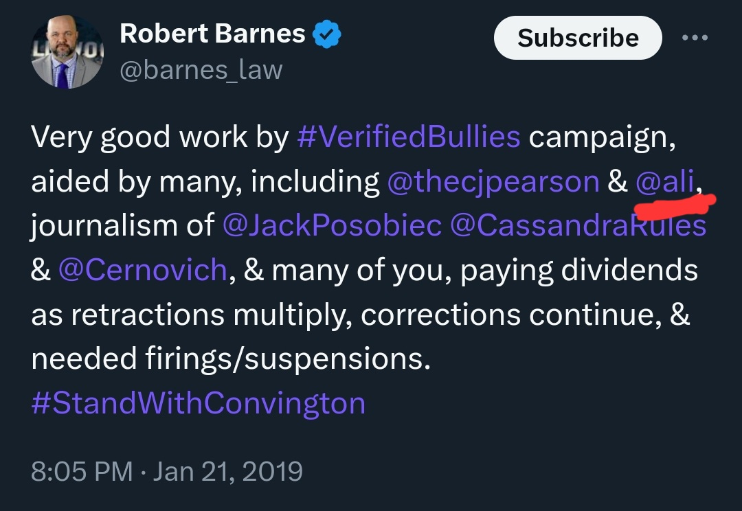Open Robert Barnes' profile picture
The width and height of the screenshot is (742, 511).
(67, 52)
